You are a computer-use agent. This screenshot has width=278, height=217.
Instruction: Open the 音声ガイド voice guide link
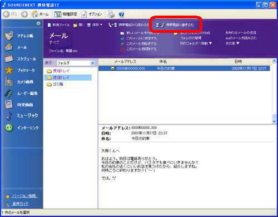click(x=21, y=204)
